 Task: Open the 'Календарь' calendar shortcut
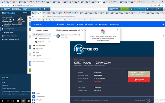tap(37, 100)
